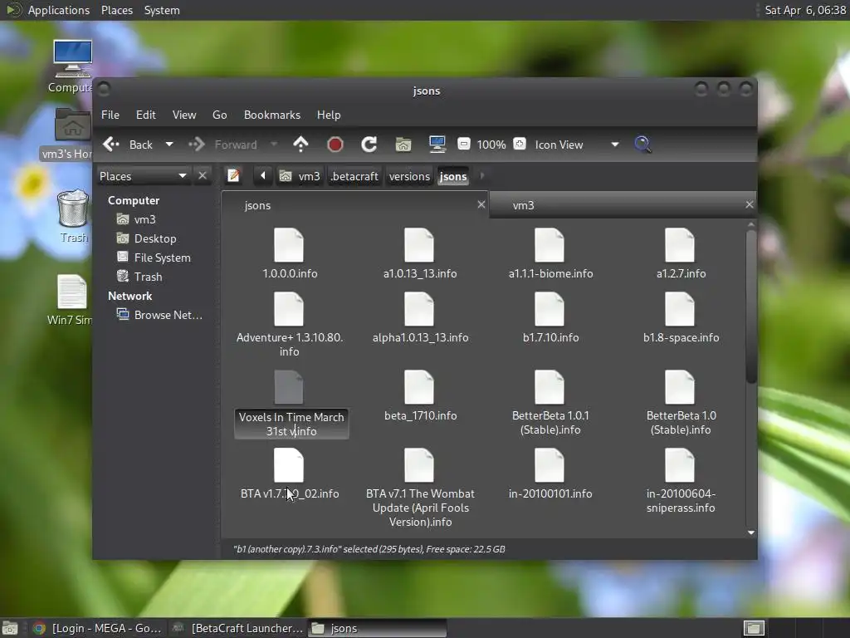This screenshot has height=638, width=850.
Task: Go back with the Back arrow button
Action: pos(128,145)
